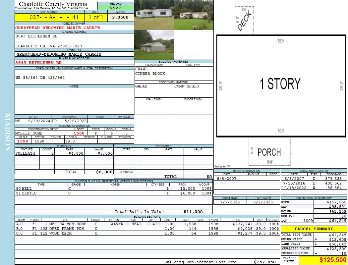Click the top-right property photo thumbnail
The image size is (348, 265).
[x=194, y=15]
